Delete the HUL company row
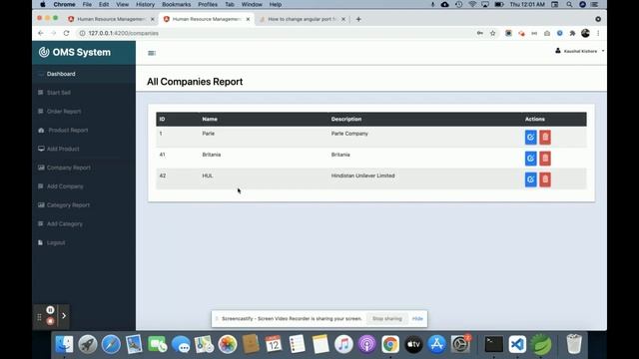Screen dimensions: 639x359 tap(545, 179)
